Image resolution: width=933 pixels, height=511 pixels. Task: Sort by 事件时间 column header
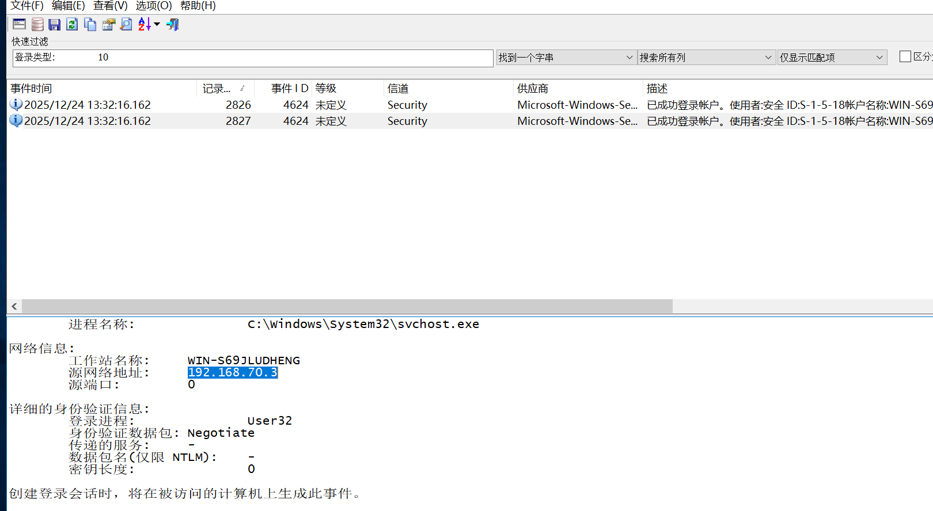tap(102, 89)
